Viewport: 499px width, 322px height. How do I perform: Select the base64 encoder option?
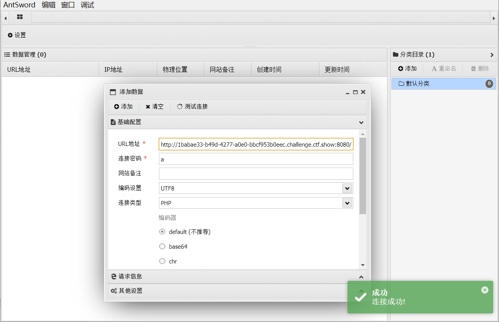coord(162,247)
